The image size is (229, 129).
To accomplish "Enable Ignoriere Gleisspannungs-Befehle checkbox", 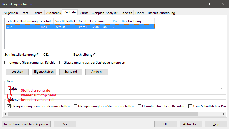I will (6, 63).
